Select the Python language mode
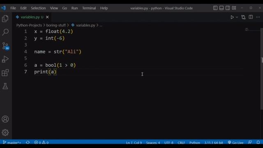The height and width of the screenshot is (148, 263). [x=195, y=143]
